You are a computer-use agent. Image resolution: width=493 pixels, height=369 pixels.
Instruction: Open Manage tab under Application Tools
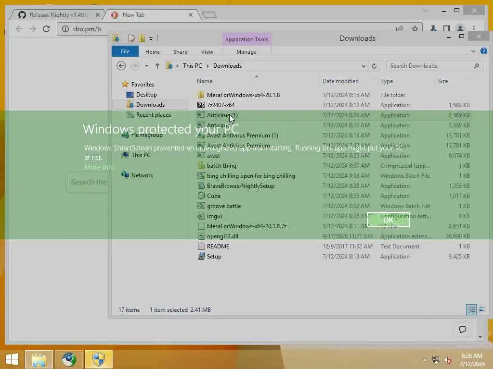pyautogui.click(x=246, y=52)
